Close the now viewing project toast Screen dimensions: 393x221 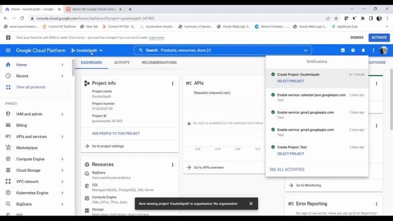[251, 204]
